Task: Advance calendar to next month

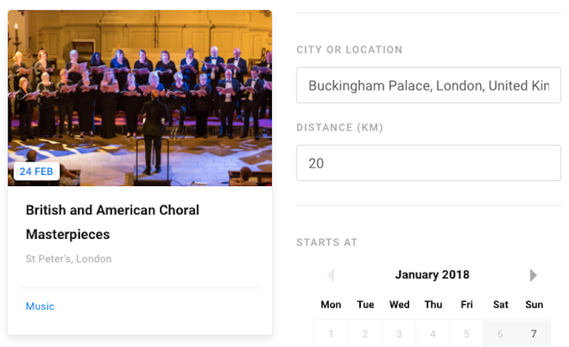Action: tap(533, 275)
